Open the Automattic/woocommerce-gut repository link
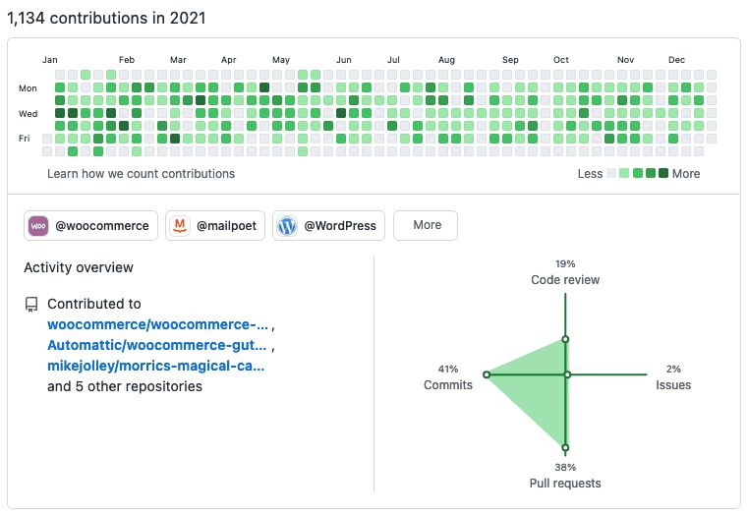The image size is (748, 515). pos(157,345)
